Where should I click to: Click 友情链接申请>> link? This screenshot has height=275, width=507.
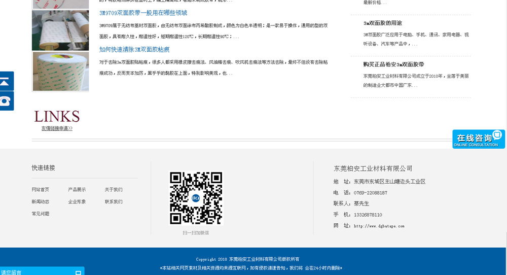pyautogui.click(x=57, y=128)
